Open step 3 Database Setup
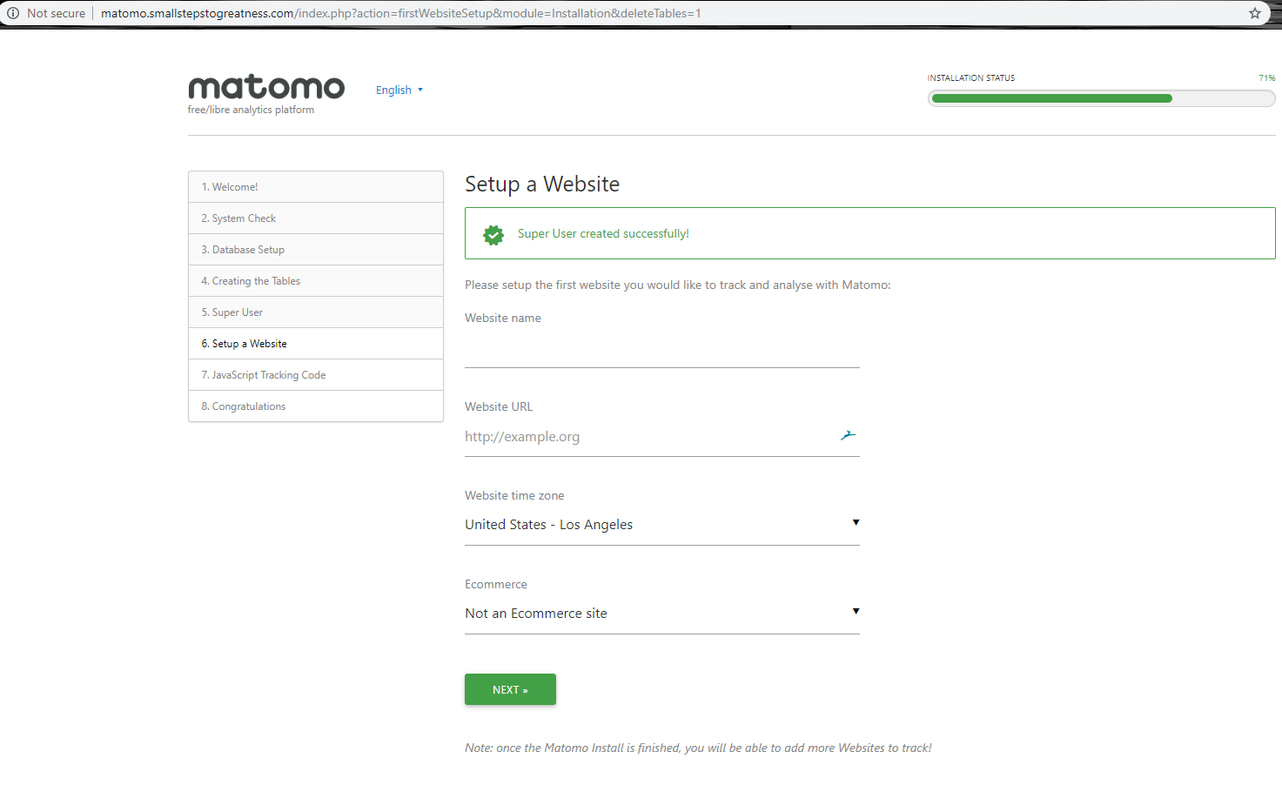The image size is (1282, 812). point(316,250)
